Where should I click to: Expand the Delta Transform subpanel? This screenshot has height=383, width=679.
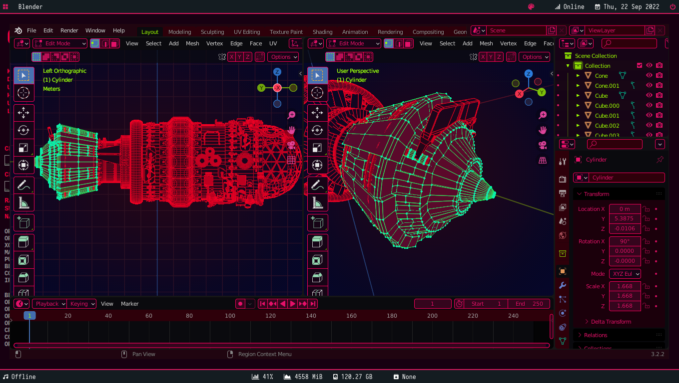pos(611,322)
